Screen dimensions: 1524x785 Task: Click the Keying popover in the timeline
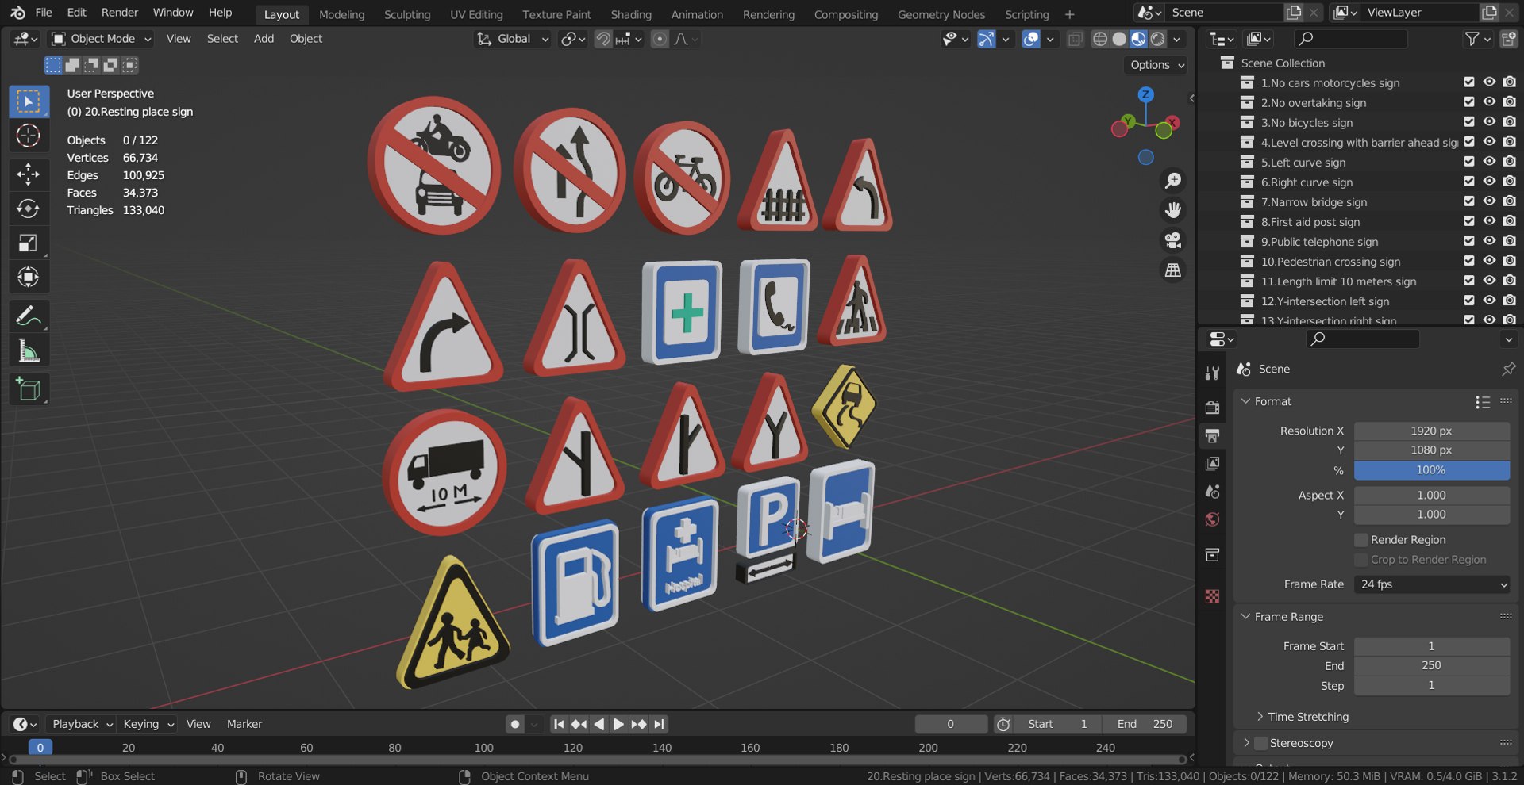(148, 724)
